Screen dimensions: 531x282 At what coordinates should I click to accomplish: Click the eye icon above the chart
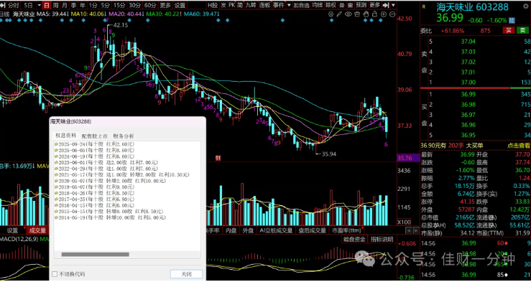click(x=348, y=14)
